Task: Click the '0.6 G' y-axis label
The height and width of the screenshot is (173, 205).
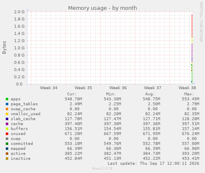Action: click(x=19, y=62)
